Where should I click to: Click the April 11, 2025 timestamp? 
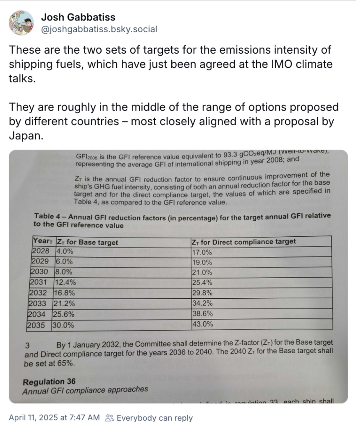point(54,418)
